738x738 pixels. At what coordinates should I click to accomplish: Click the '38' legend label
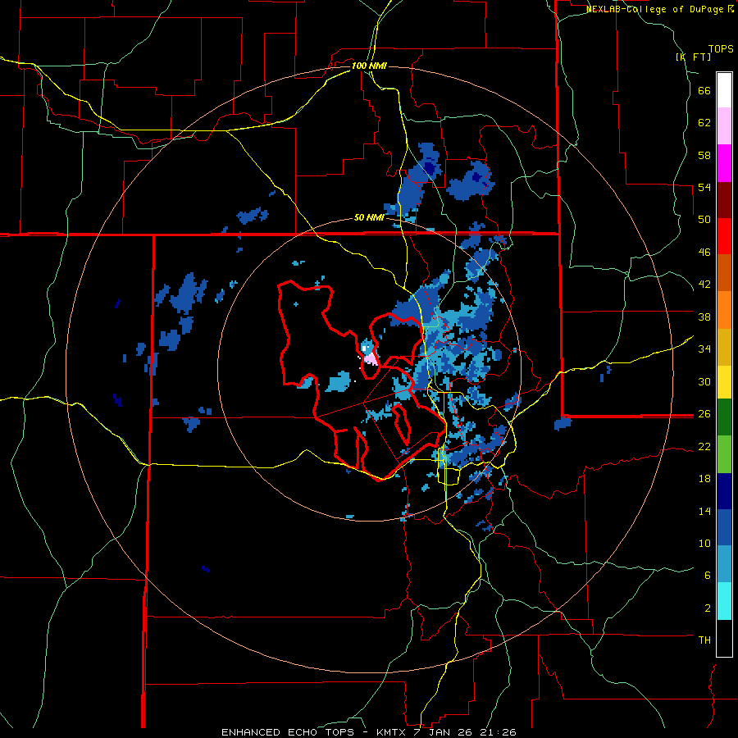coord(704,317)
